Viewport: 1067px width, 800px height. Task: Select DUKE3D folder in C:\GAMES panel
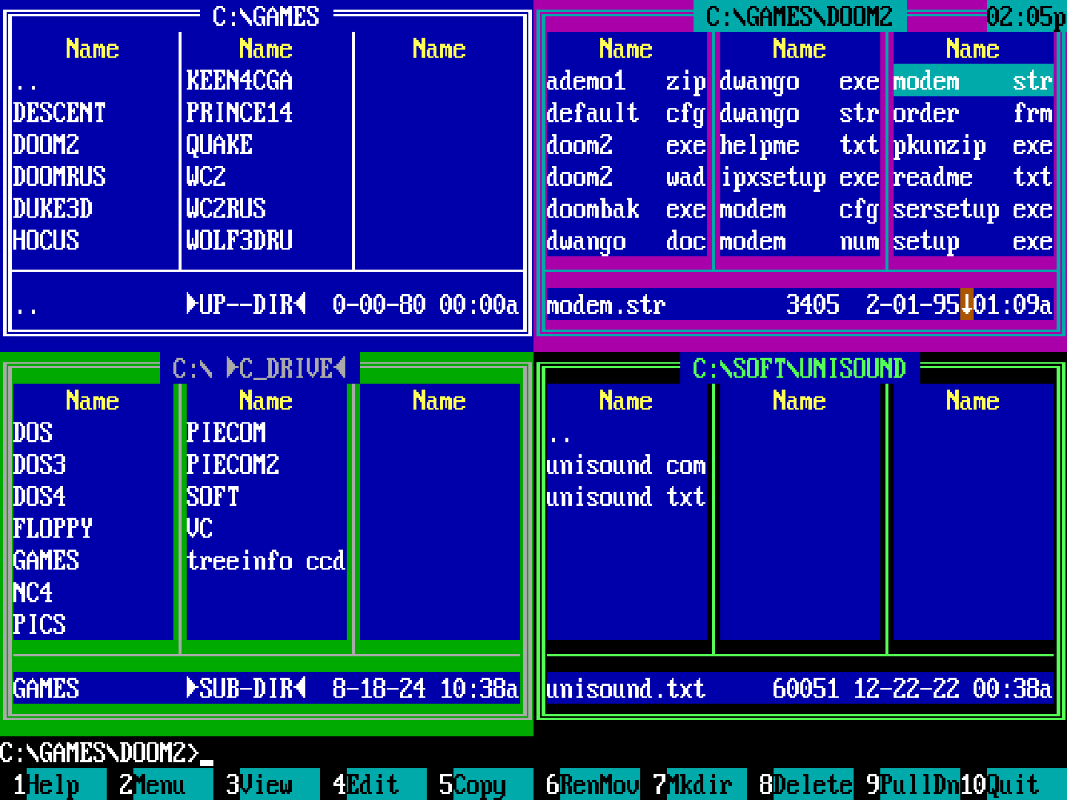(93, 208)
